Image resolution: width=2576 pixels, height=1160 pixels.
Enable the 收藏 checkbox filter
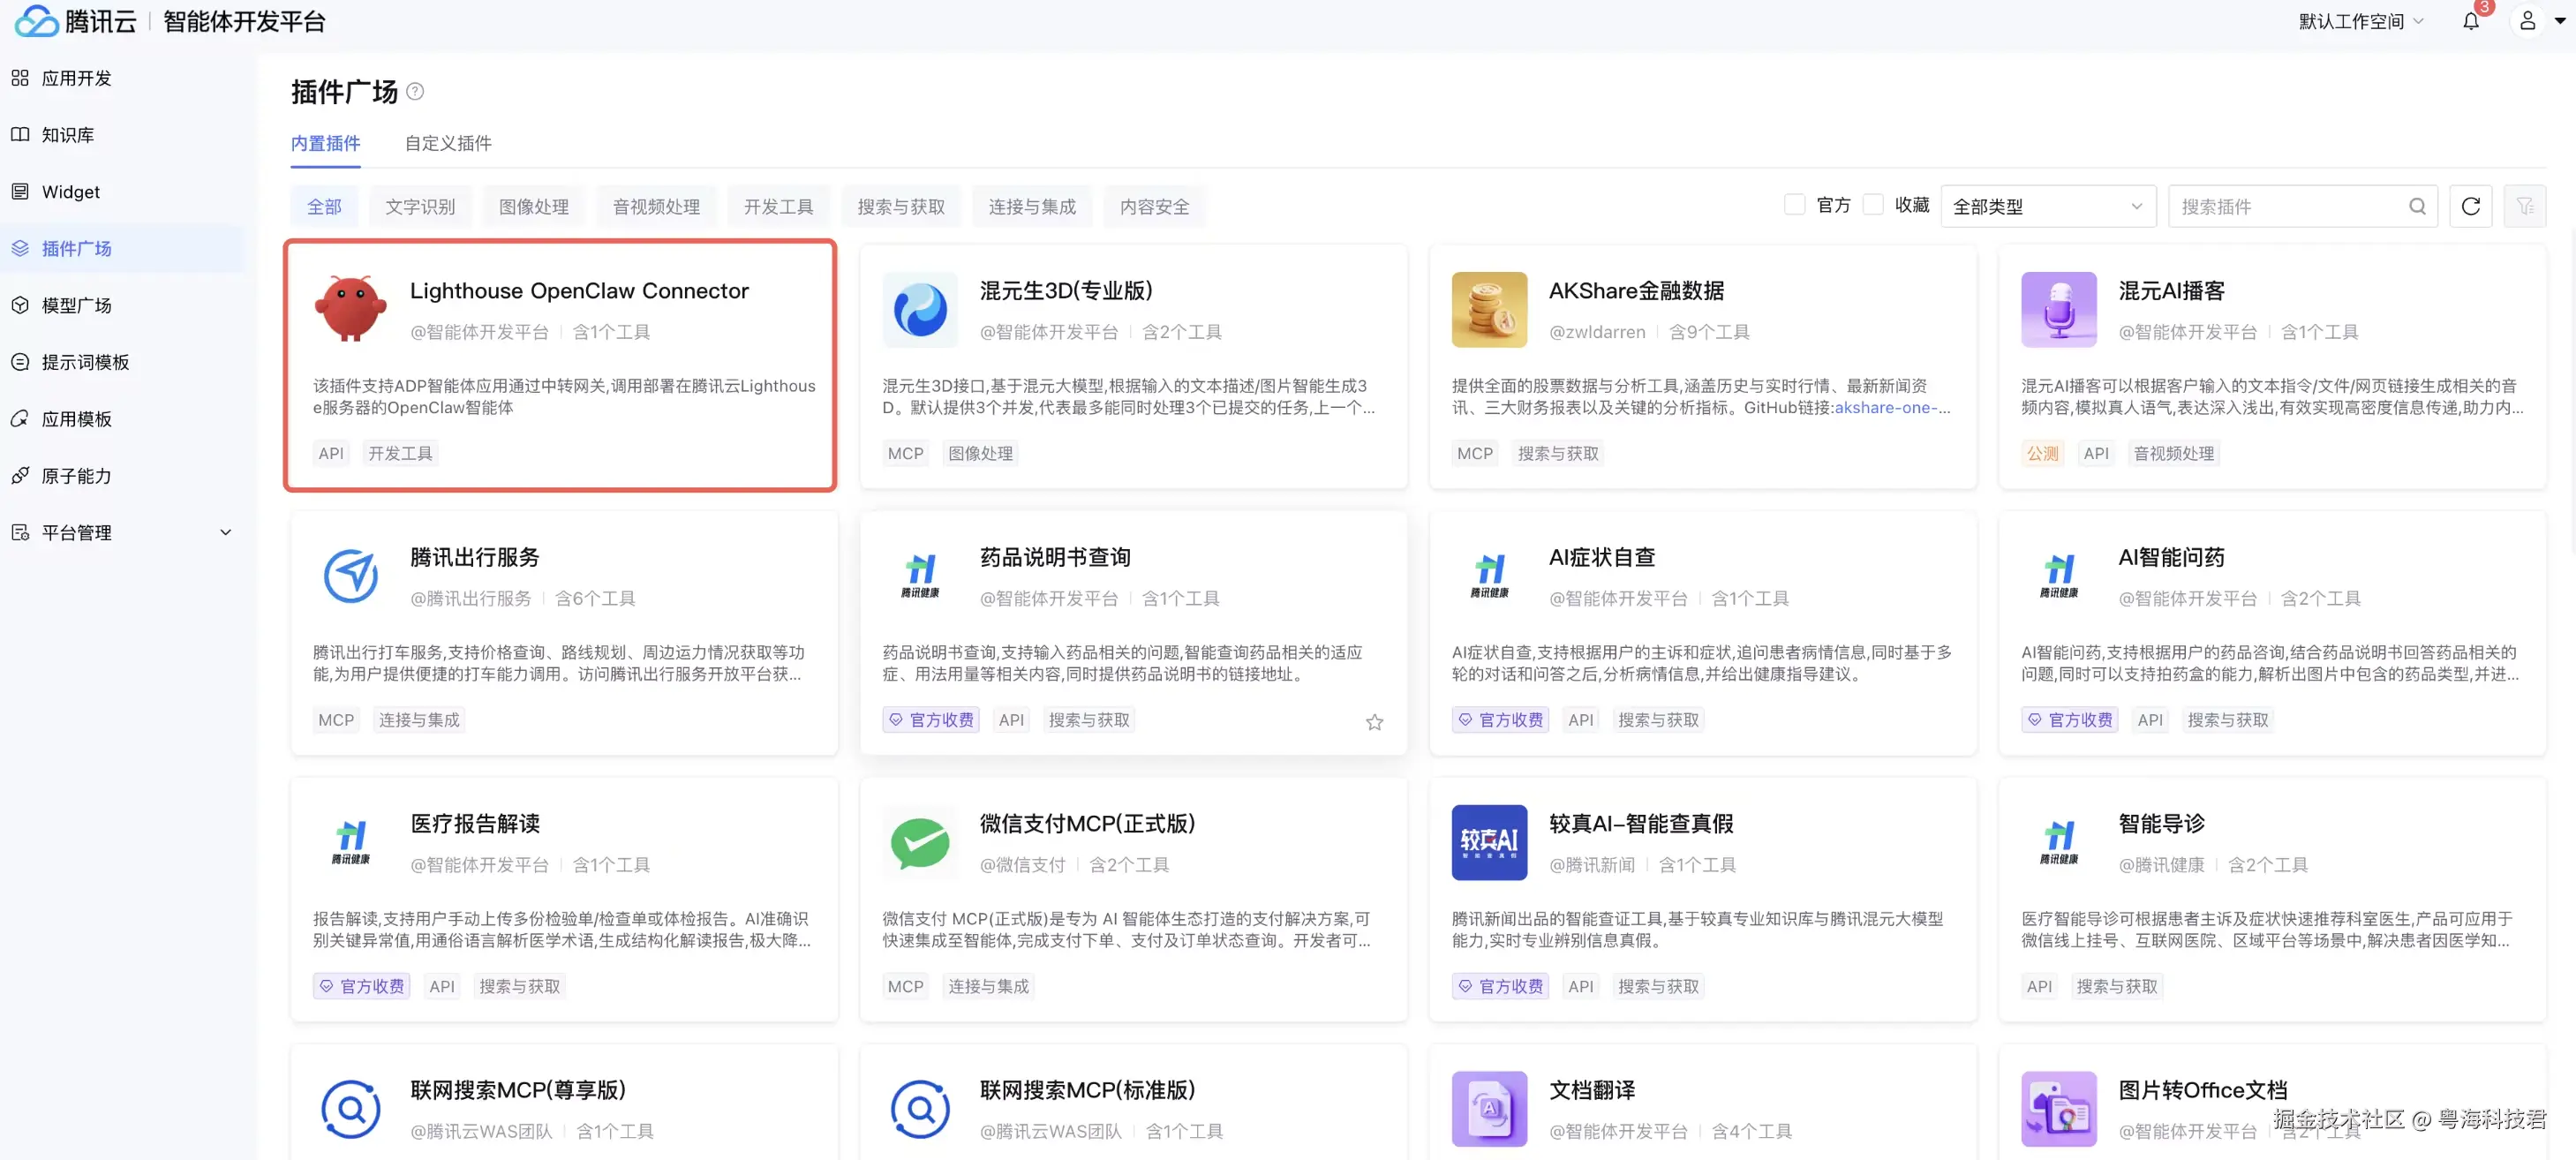click(x=1873, y=205)
